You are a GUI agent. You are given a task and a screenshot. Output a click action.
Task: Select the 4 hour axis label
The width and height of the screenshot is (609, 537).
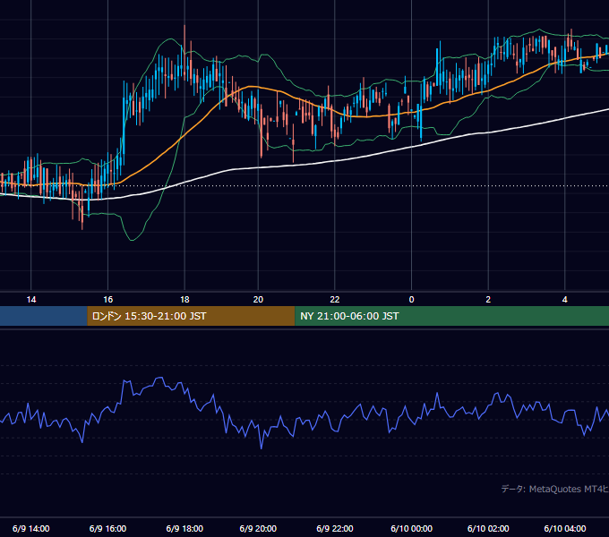point(565,300)
